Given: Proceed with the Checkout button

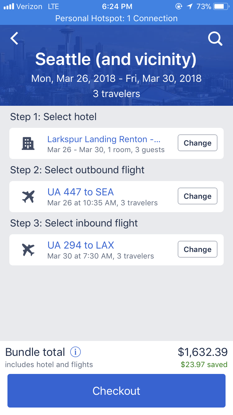Looking at the screenshot, I should 116,391.
